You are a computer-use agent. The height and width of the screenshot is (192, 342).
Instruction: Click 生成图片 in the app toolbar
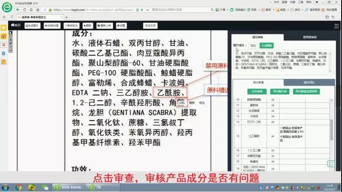click(x=33, y=26)
